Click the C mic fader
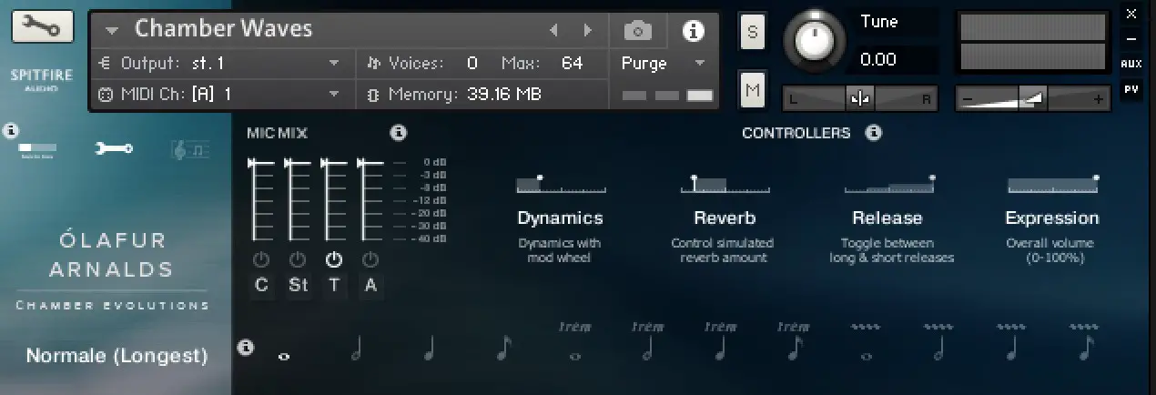Screen dimensions: 1156x395 260,198
